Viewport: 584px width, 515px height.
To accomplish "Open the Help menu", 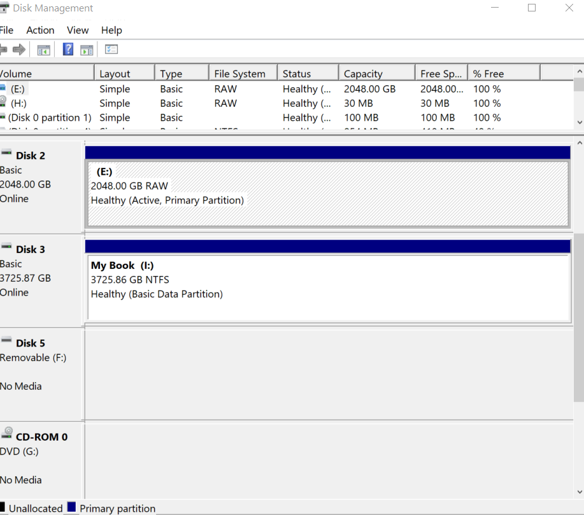I will click(111, 30).
